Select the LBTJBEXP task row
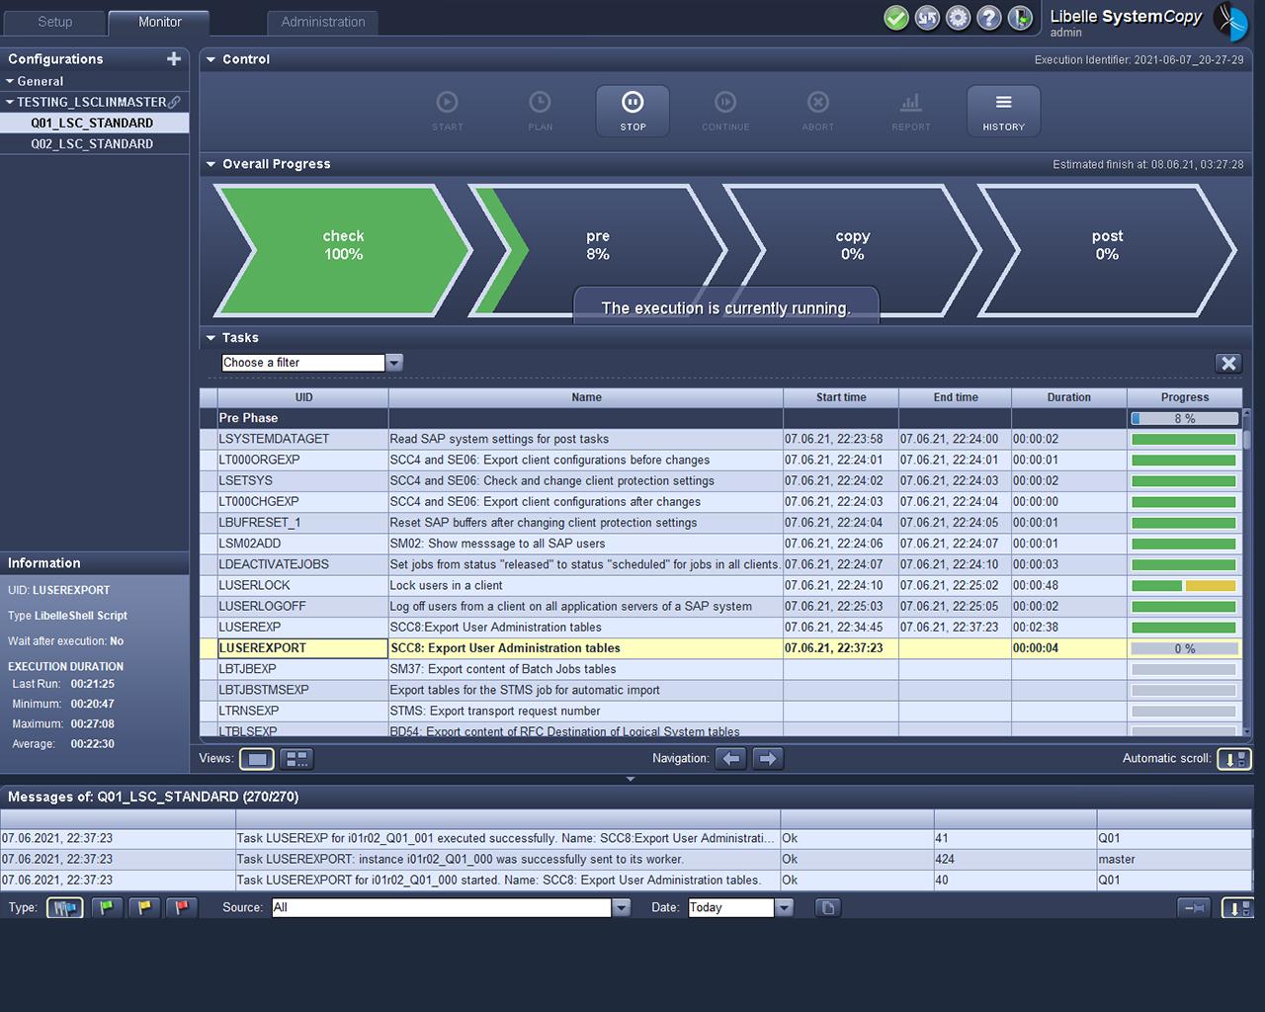The image size is (1265, 1012). pyautogui.click(x=720, y=669)
